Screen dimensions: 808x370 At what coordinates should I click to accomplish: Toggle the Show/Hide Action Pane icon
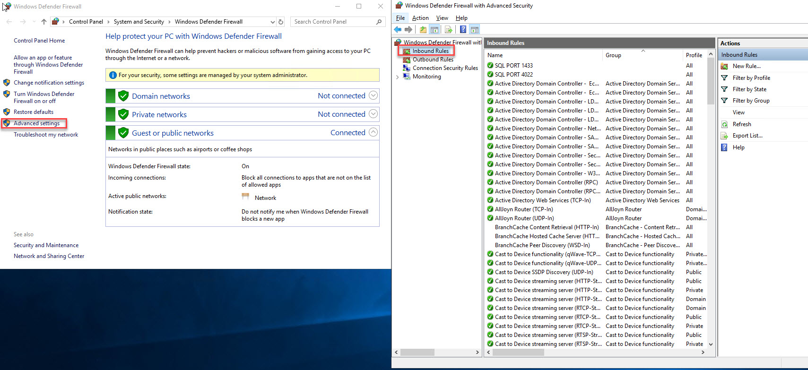[475, 30]
